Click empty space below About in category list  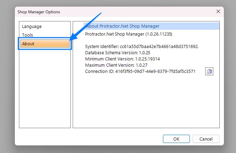[x=45, y=90]
